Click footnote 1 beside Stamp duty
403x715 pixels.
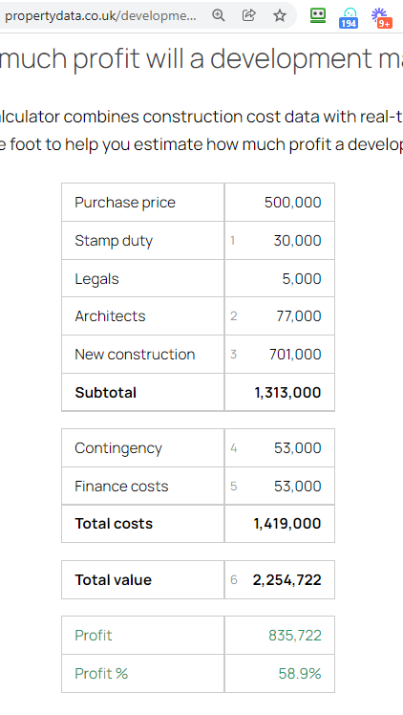pos(233,240)
